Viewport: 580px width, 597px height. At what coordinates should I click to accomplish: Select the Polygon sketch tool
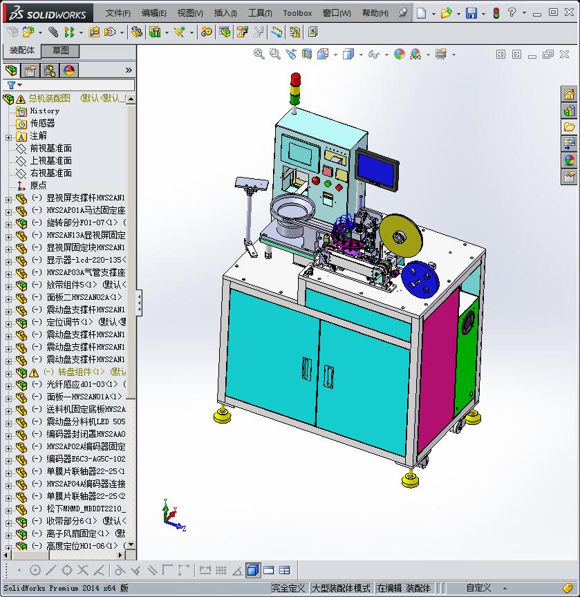pyautogui.click(x=67, y=570)
